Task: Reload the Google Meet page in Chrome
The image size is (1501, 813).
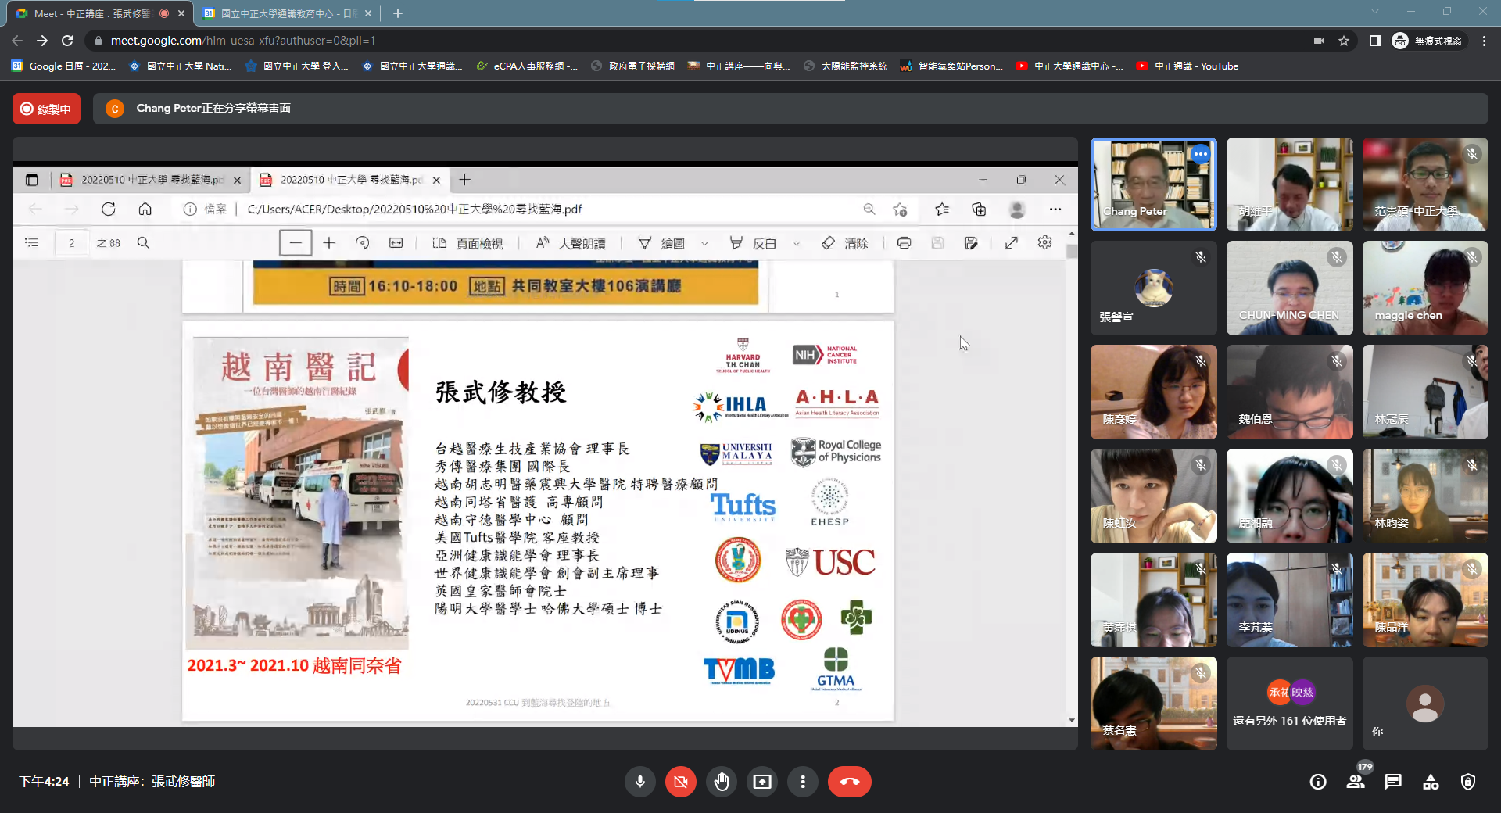Action: pos(67,41)
